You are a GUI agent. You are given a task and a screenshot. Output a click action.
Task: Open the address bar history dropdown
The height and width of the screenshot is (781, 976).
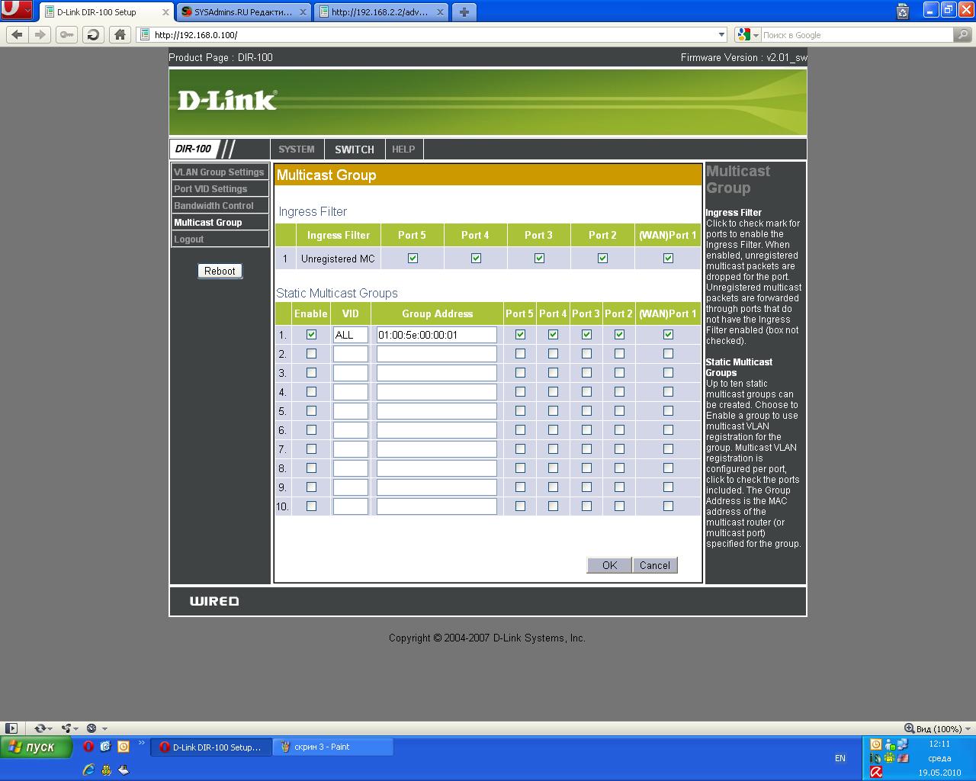tap(721, 35)
